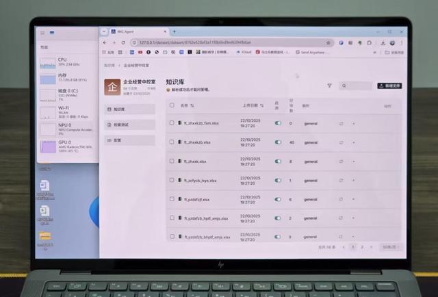The height and width of the screenshot is (297, 438).
Task: Open the browser three-dot menu
Action: (402, 43)
